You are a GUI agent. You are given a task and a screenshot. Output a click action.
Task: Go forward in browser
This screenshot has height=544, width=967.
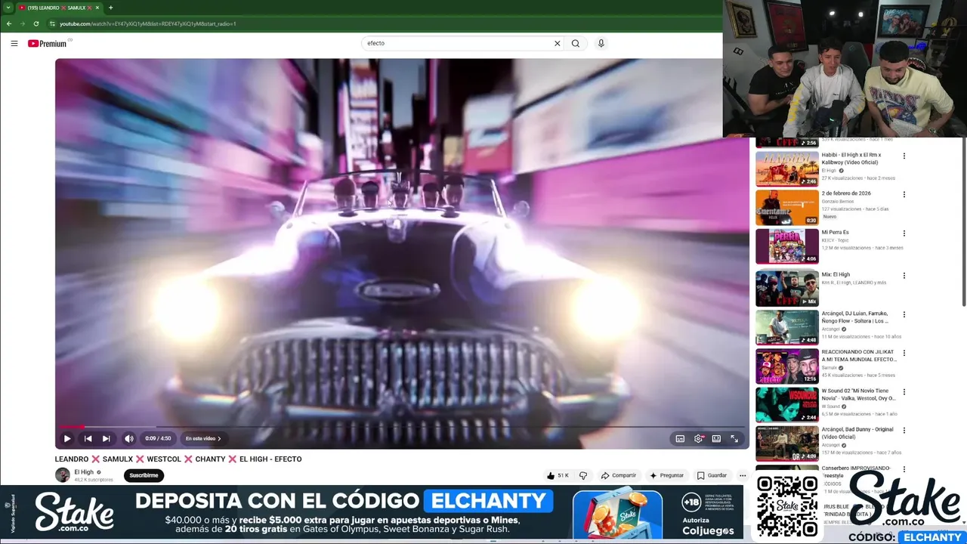point(23,23)
